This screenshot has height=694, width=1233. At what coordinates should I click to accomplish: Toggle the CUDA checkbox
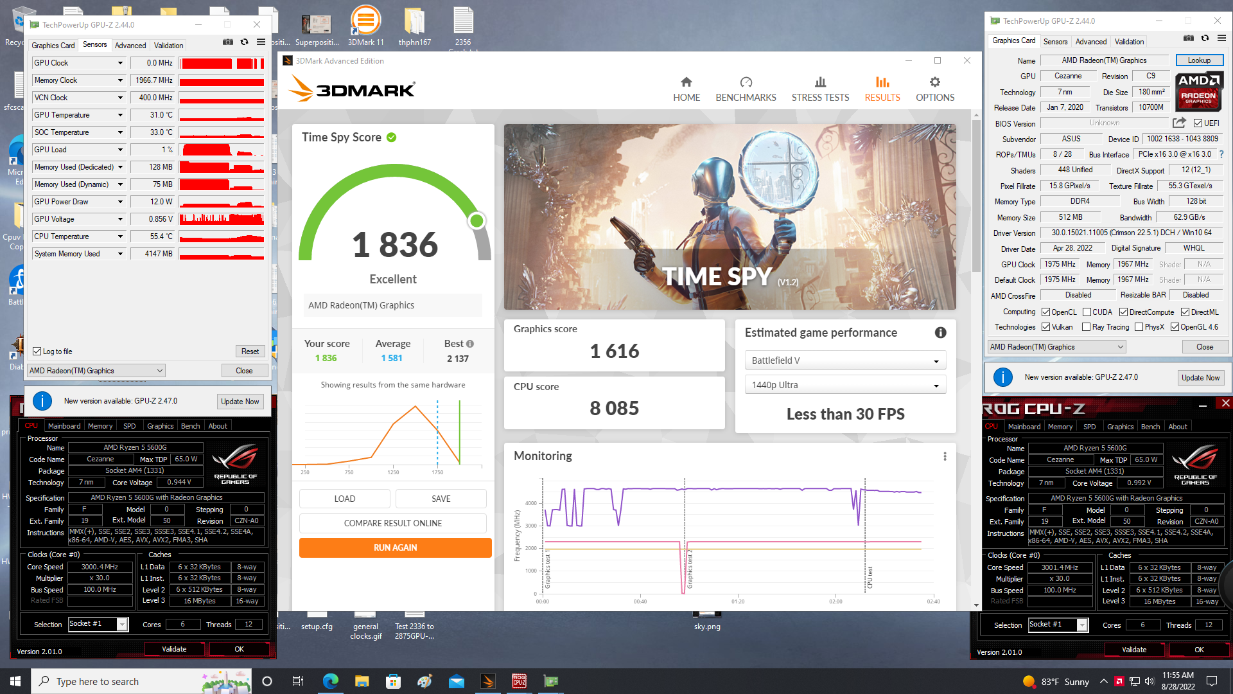tap(1087, 312)
